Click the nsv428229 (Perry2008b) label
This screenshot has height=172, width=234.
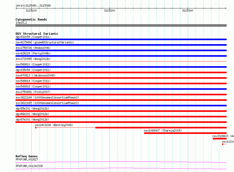point(33,53)
